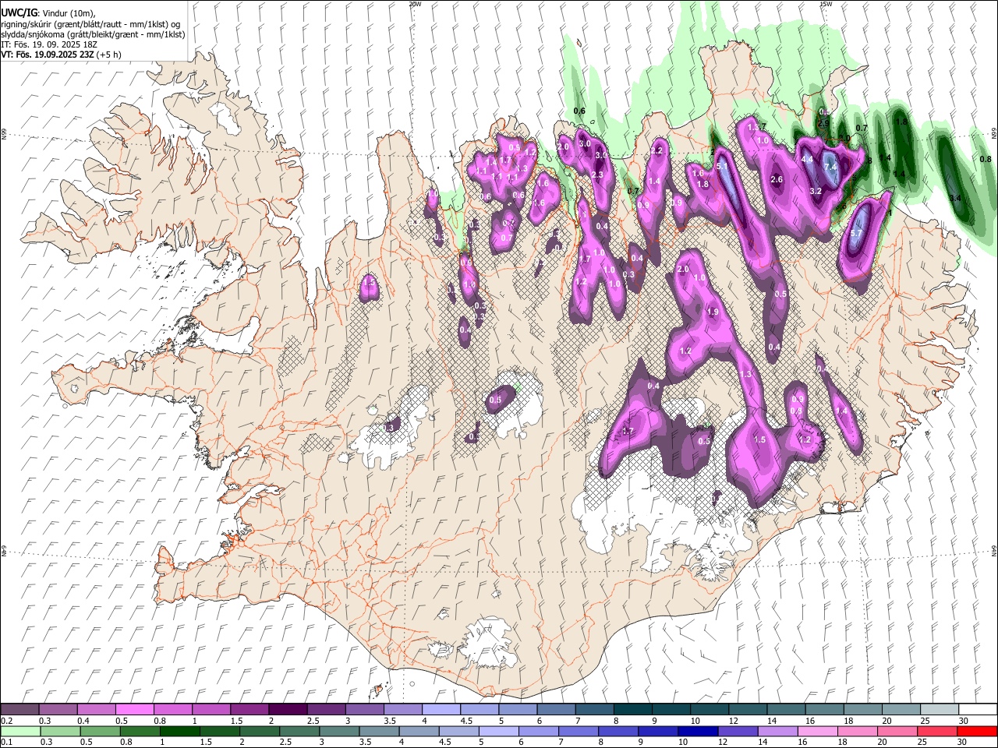
Task: Click the '1.9' precipitation value on the map
Action: coord(712,312)
